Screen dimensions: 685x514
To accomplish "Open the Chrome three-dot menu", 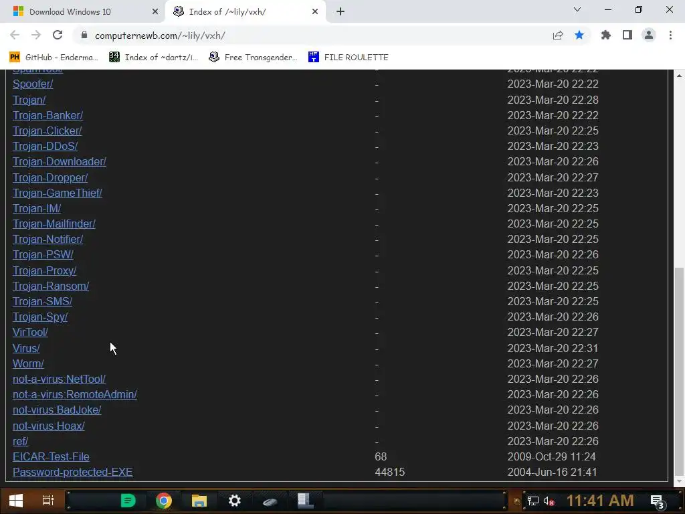I will coord(670,35).
